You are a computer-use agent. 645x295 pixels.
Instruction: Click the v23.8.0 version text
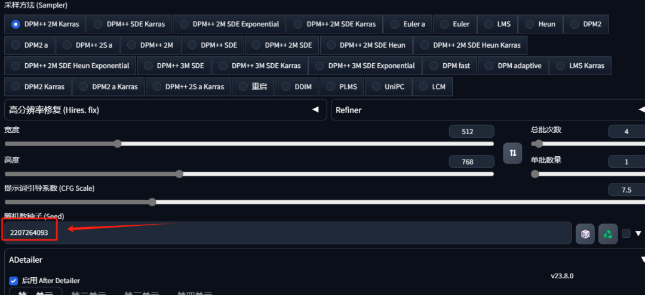pyautogui.click(x=562, y=276)
